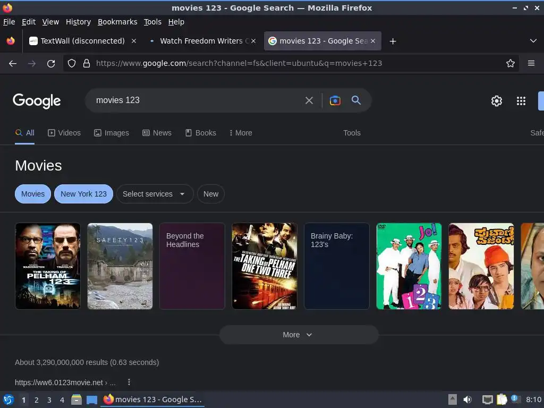This screenshot has width=544, height=408.
Task: Switch to the Books results tab
Action: (x=200, y=133)
